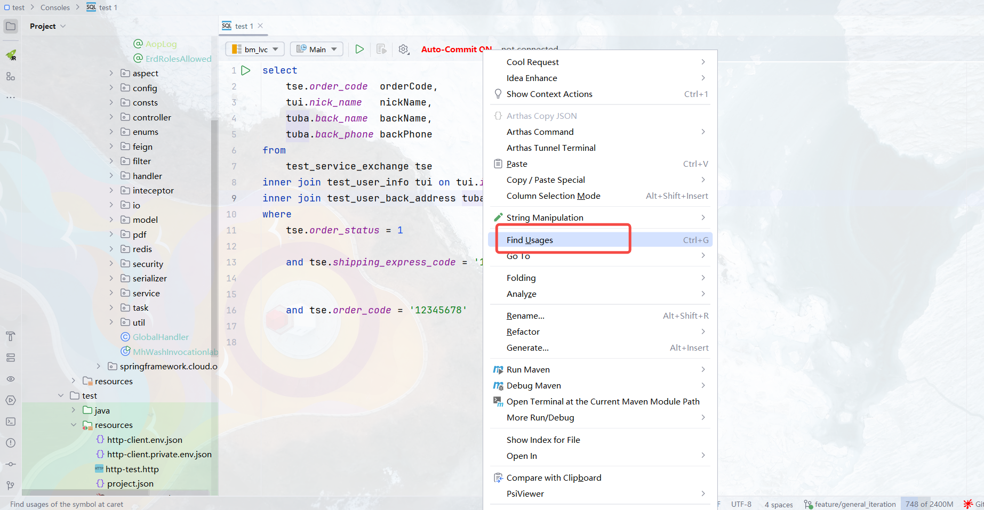Screen dimensions: 984x510
Task: Run the SQL query with the green play icon
Action: pos(359,48)
